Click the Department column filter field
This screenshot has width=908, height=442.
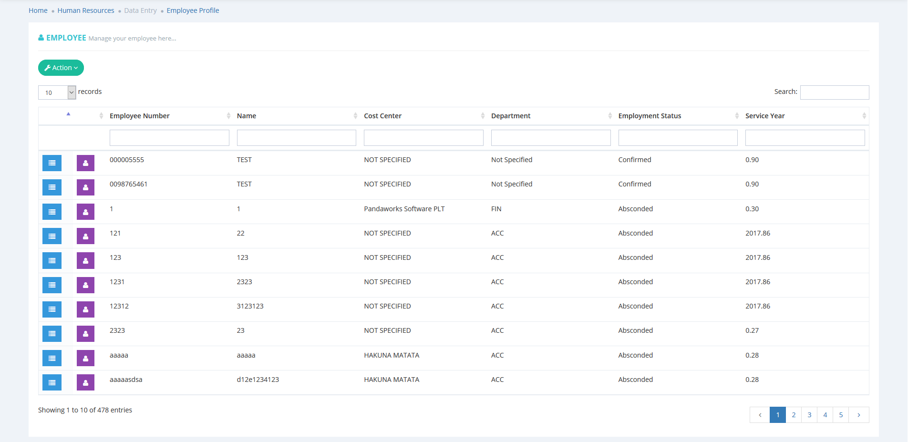[x=550, y=138]
